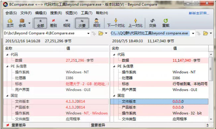216x129 pixels.
Task: Go to previous difference (上一对比)
Action: pyautogui.click(x=135, y=23)
